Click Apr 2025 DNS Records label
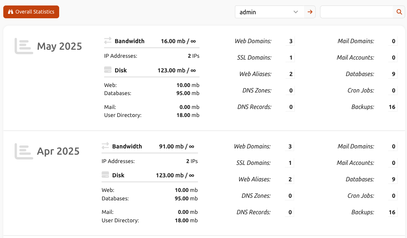This screenshot has width=407, height=238. [254, 212]
